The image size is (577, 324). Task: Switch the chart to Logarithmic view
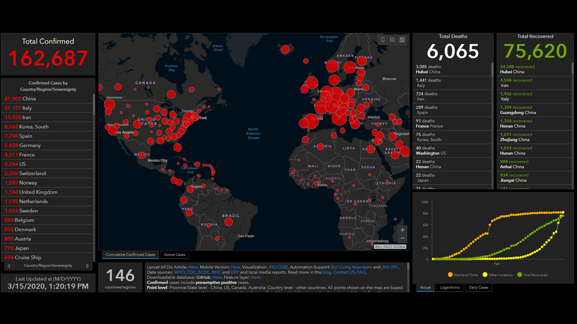449,287
